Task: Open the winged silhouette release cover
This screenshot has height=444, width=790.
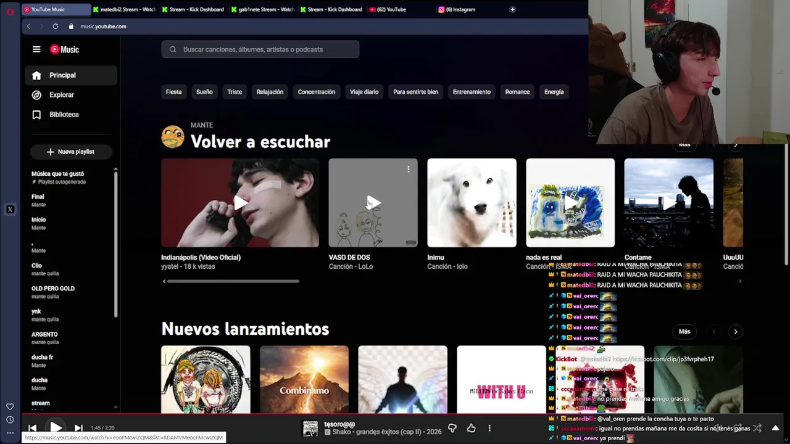Action: point(402,380)
